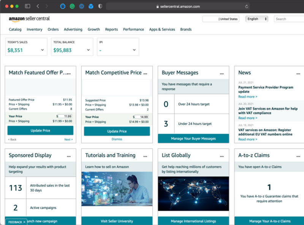304x225 pixels.
Task: Click the reload page icon
Action: [x=247, y=6]
